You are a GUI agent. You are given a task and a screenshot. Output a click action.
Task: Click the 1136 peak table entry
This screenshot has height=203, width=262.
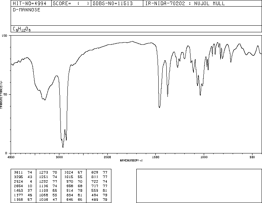(44, 186)
